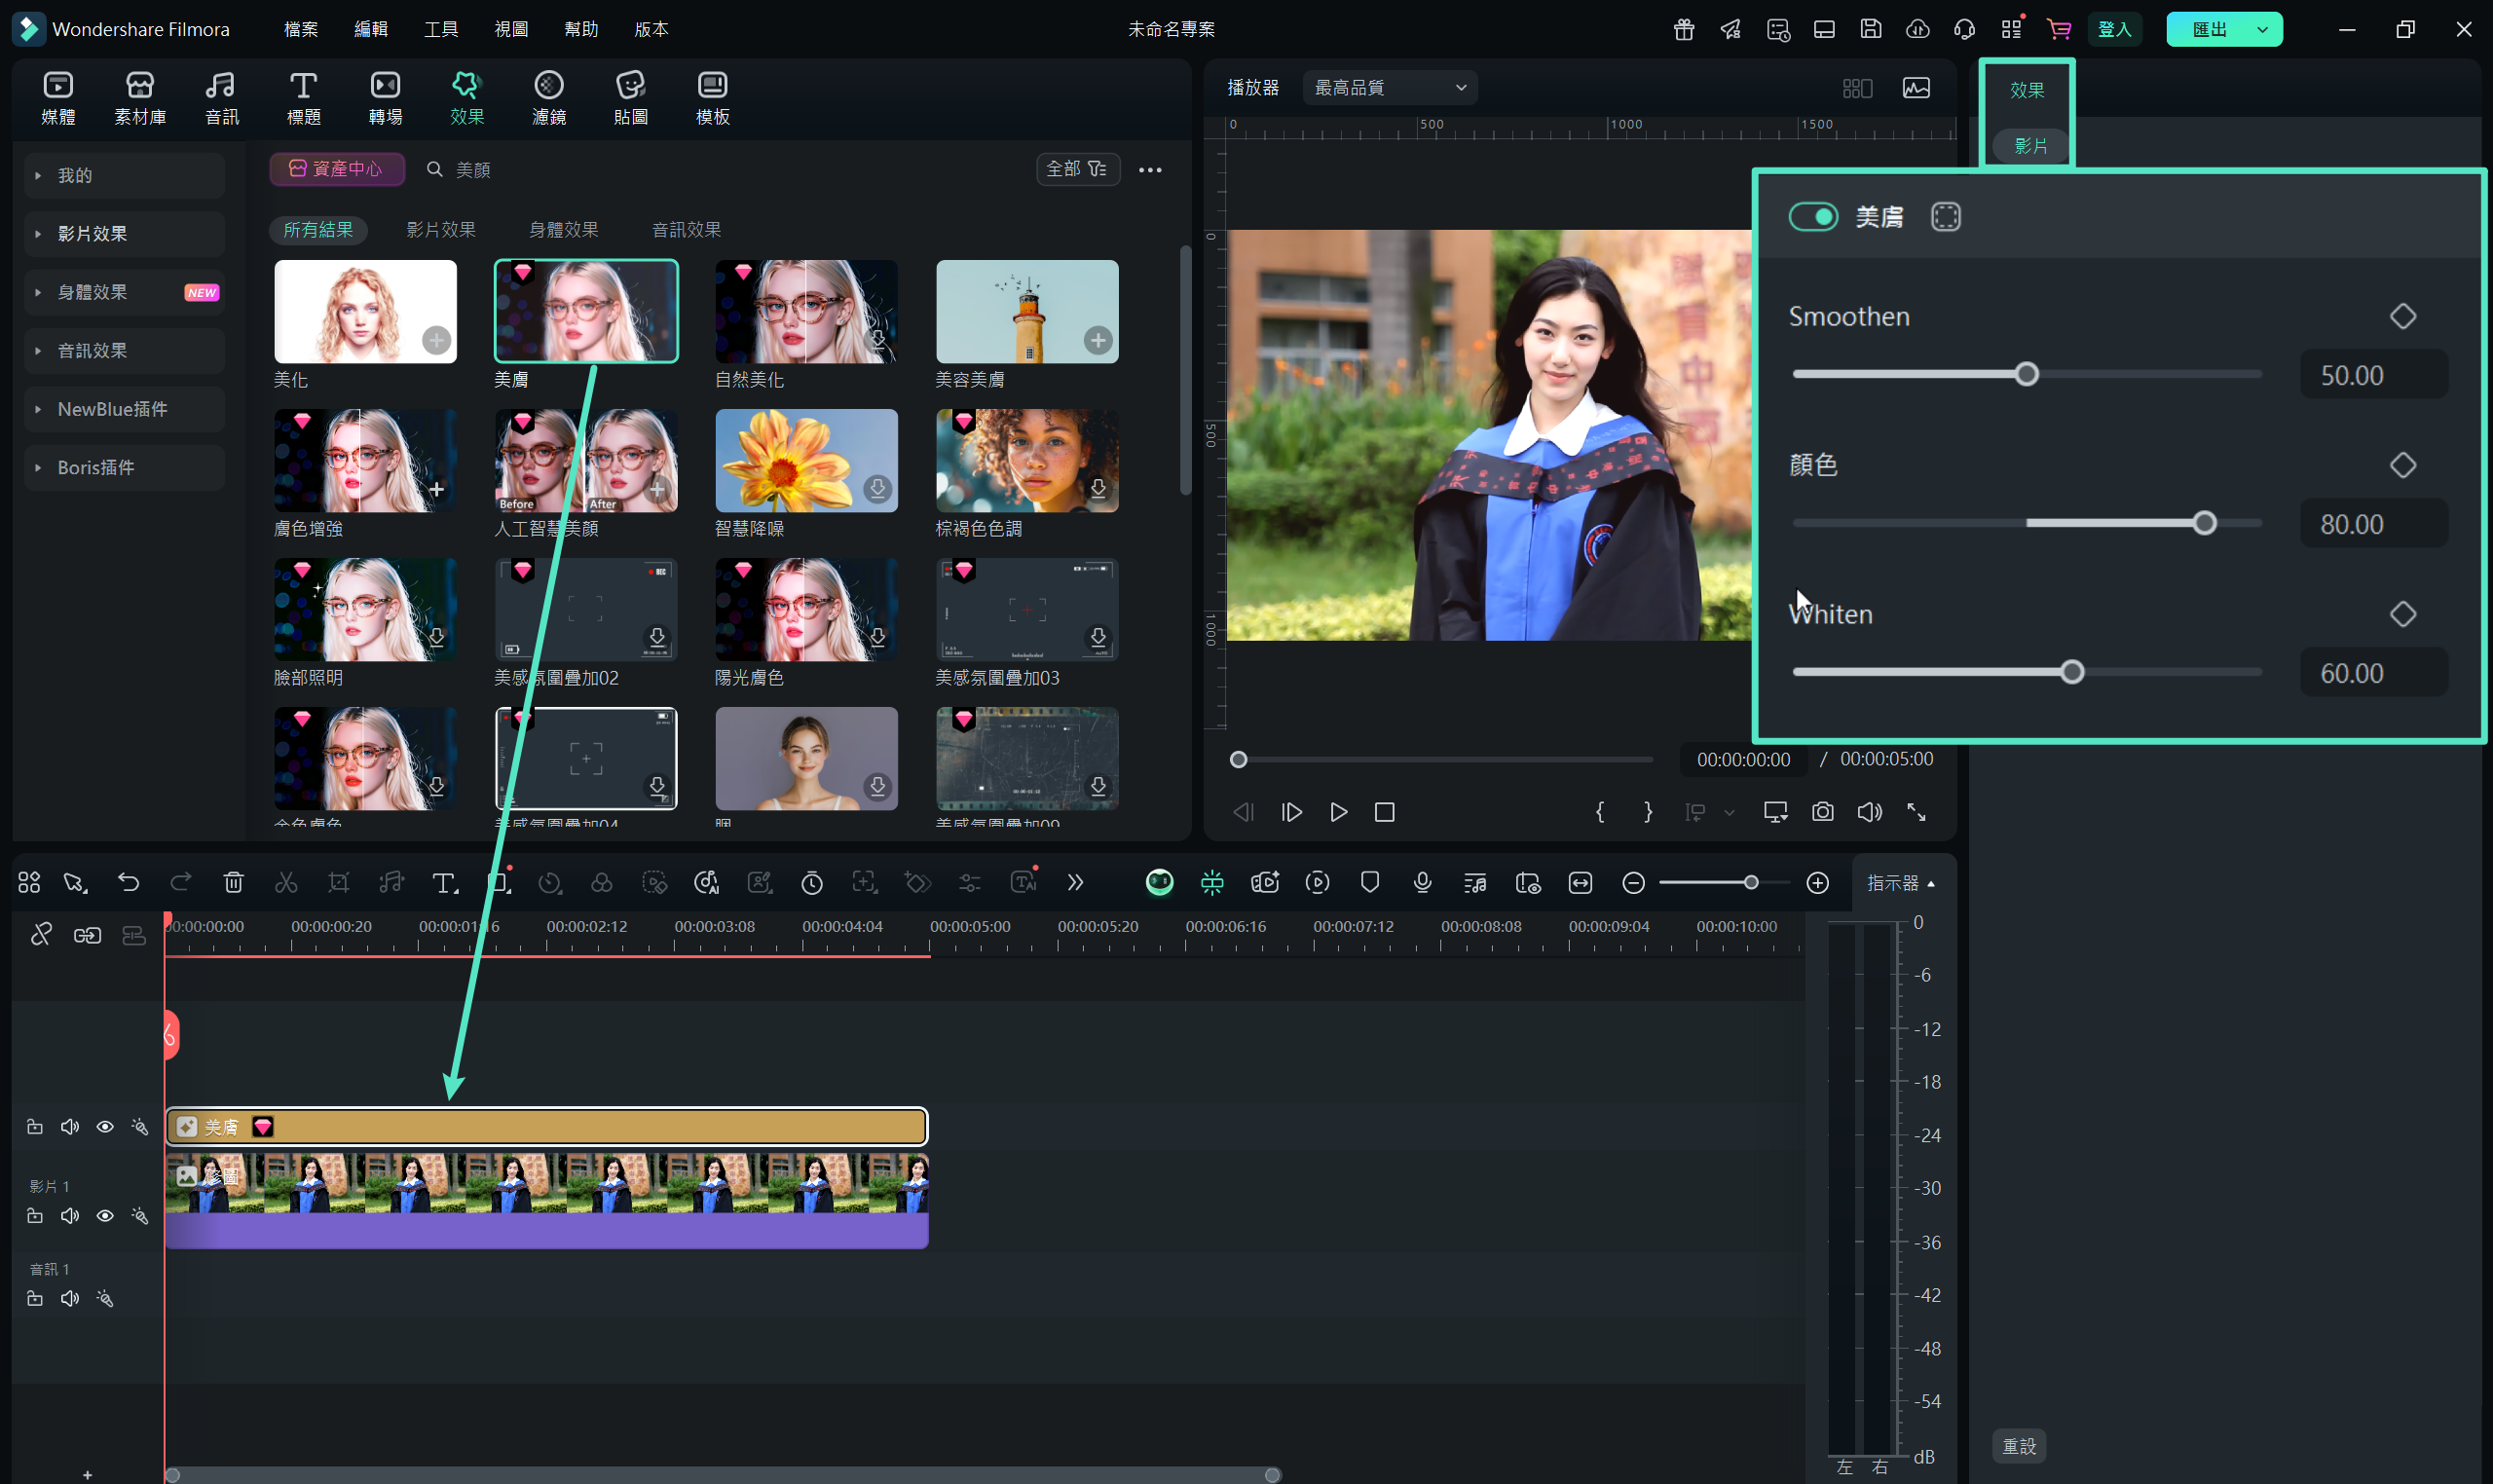Expand the 身體效果 category

pyautogui.click(x=124, y=292)
